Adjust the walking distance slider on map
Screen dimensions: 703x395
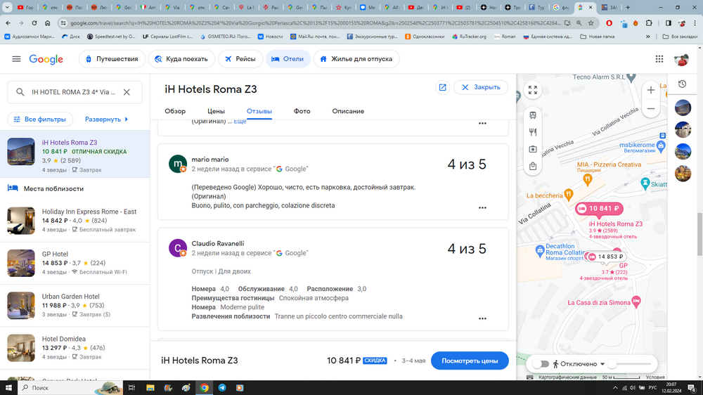point(612,364)
